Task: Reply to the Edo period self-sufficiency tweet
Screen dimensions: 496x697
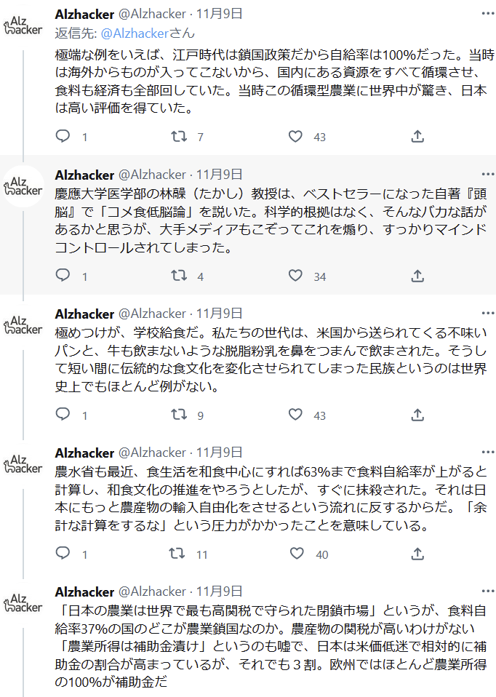Action: (x=63, y=135)
